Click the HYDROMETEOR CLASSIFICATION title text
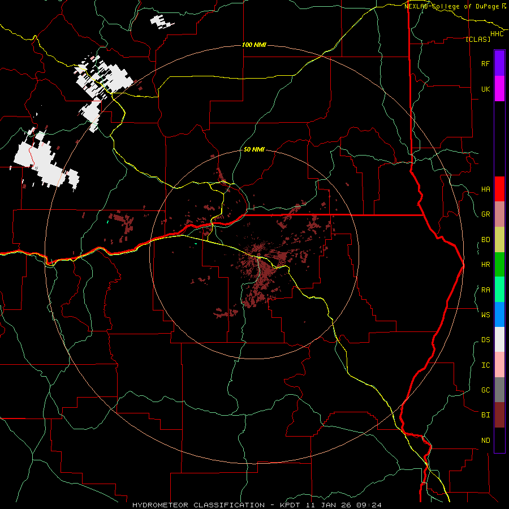This screenshot has width=509, height=509. (x=199, y=505)
